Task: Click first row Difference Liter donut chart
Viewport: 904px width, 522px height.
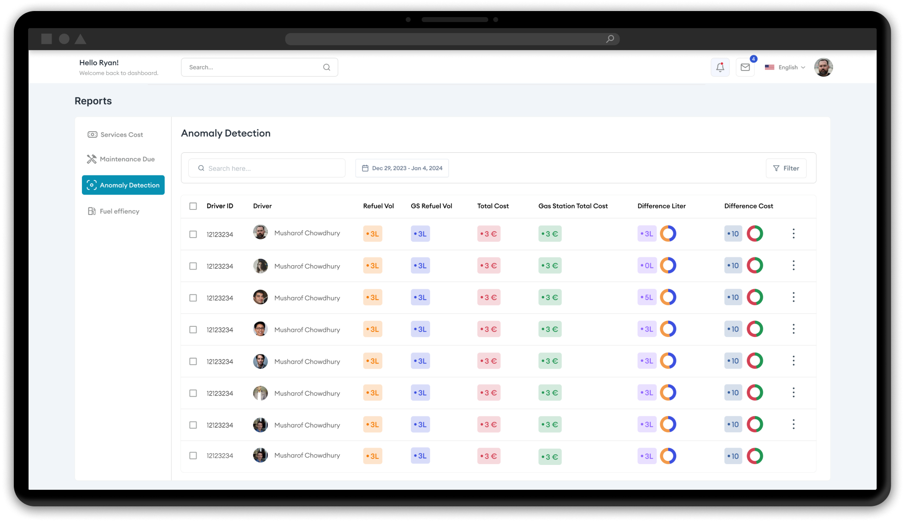Action: pyautogui.click(x=668, y=234)
